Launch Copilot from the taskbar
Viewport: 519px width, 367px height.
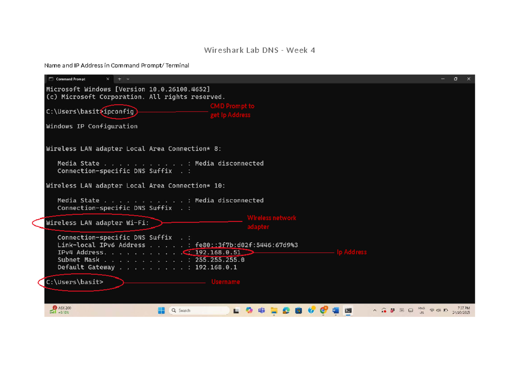(249, 310)
